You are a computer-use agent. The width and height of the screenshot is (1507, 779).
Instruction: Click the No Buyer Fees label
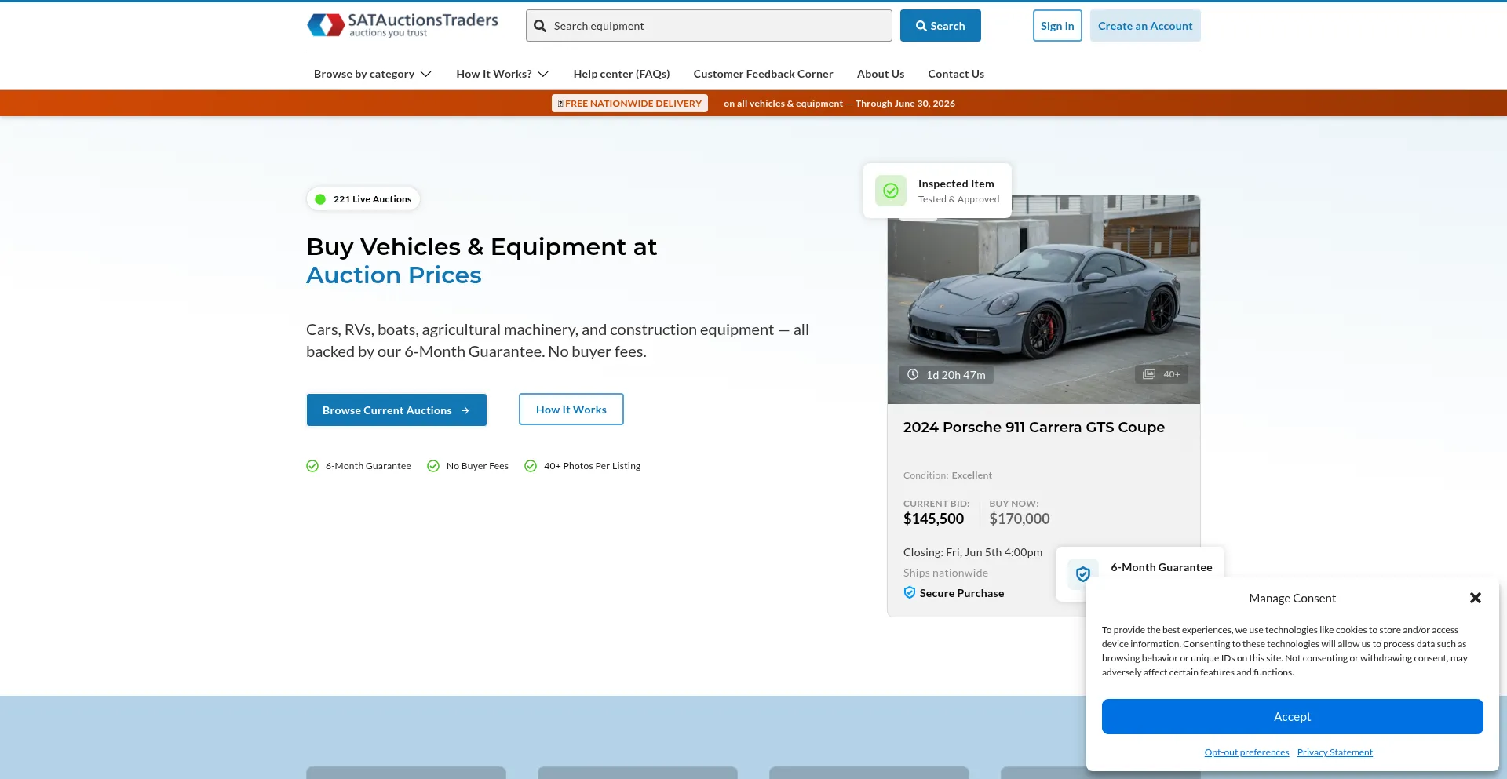(x=477, y=466)
